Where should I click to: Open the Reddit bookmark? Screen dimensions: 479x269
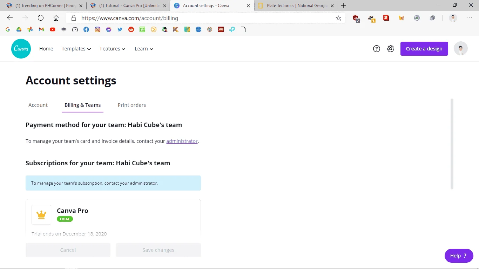131,30
